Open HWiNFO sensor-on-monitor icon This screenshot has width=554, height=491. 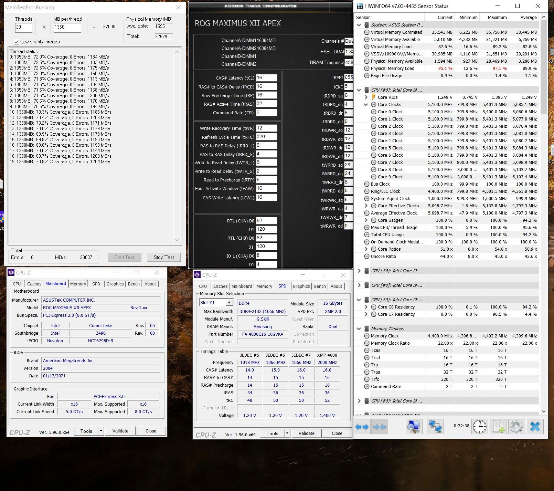[x=414, y=427]
